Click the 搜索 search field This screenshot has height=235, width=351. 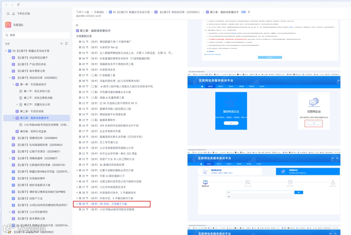click(37, 35)
